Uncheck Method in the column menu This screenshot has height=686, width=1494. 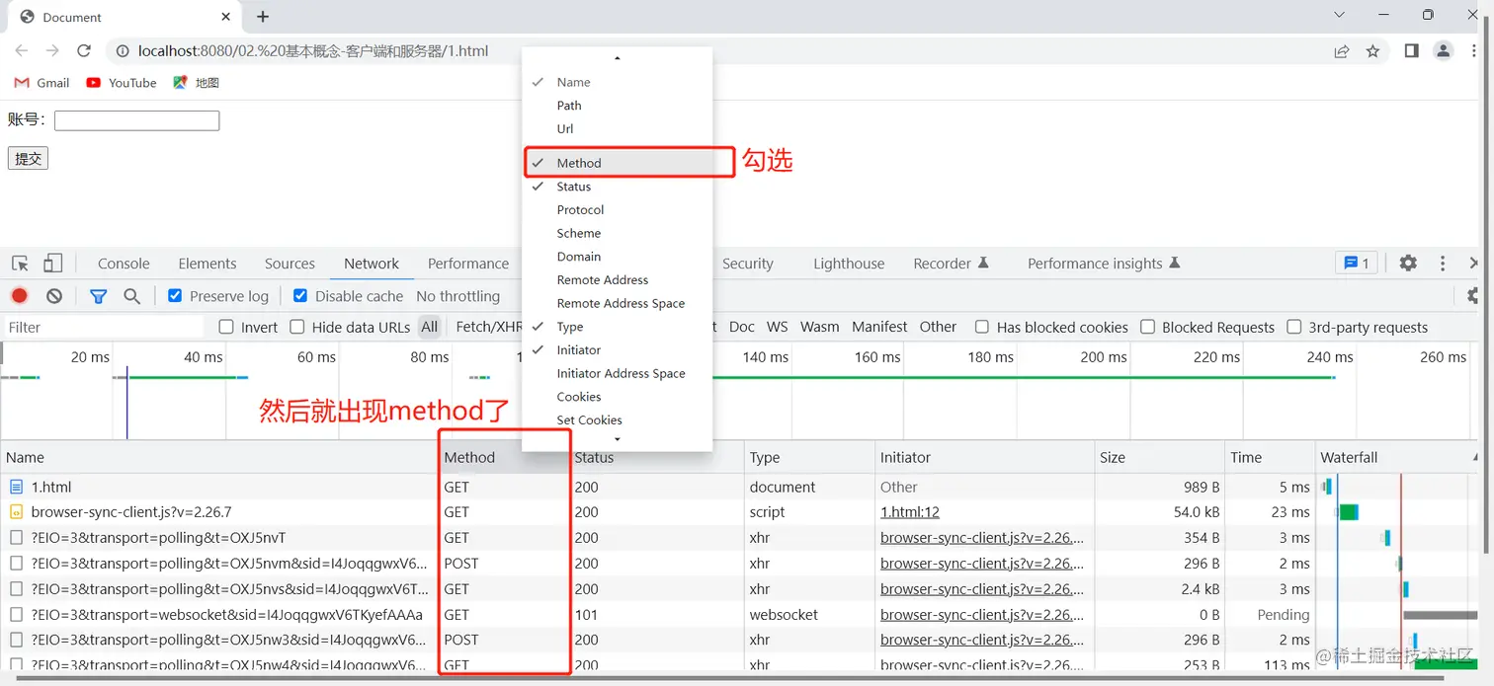point(618,163)
